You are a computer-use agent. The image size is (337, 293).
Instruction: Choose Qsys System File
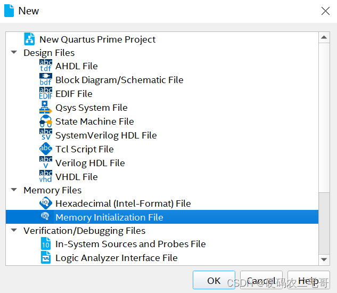[x=92, y=108]
